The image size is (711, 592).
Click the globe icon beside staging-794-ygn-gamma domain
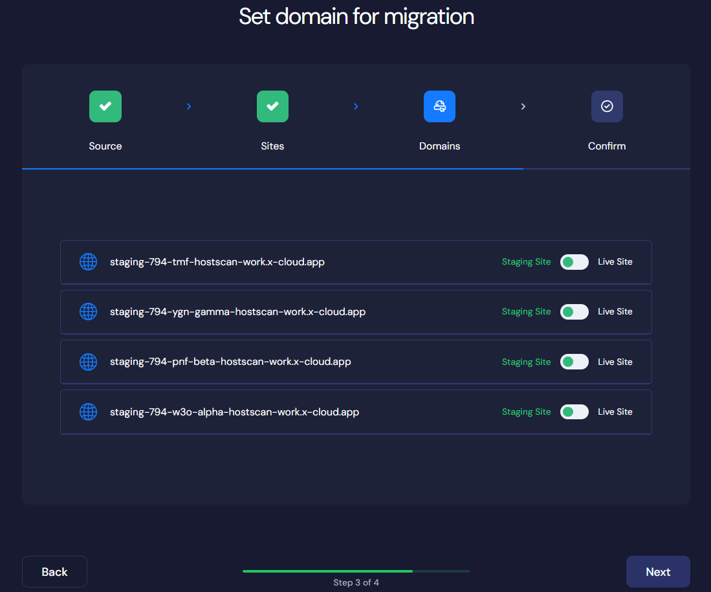pyautogui.click(x=88, y=311)
